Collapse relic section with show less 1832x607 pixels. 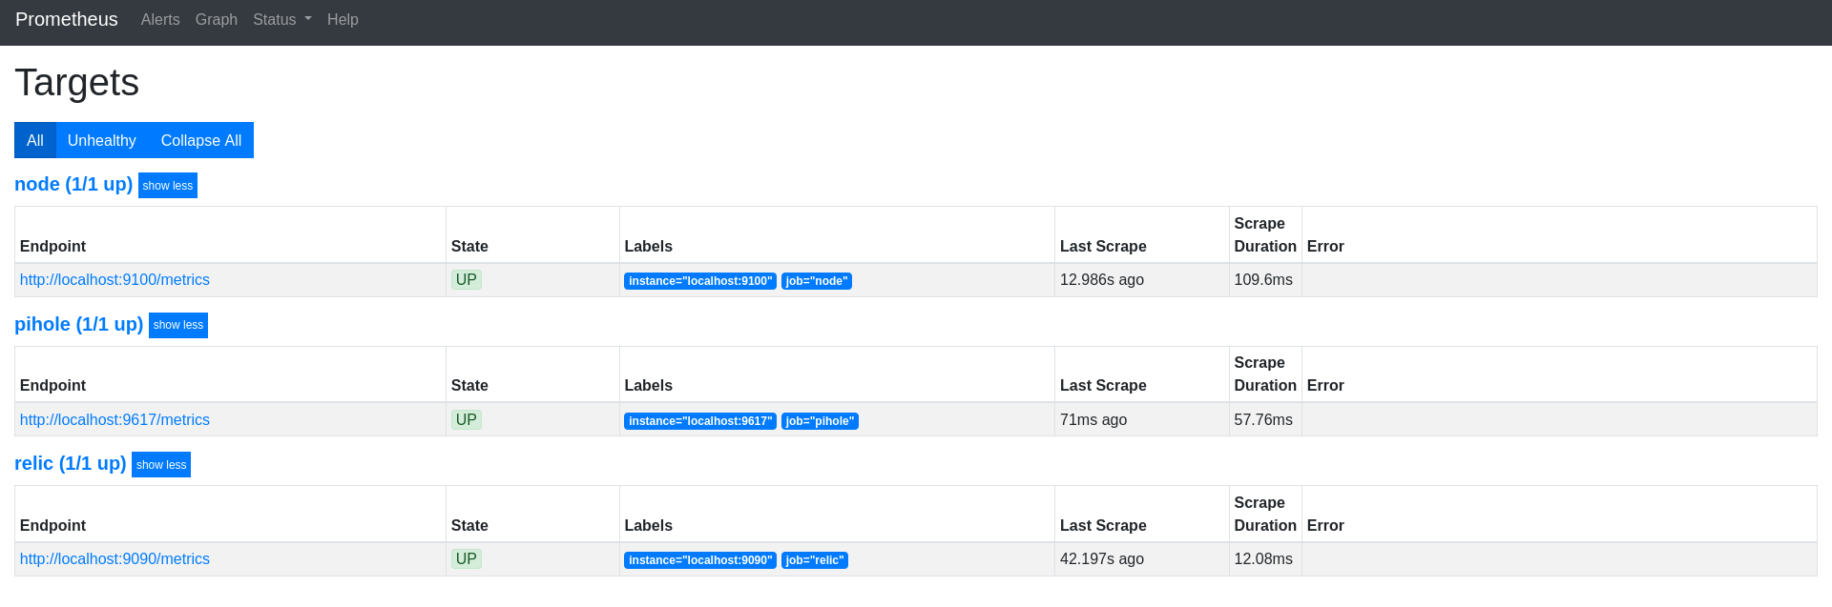(x=161, y=465)
